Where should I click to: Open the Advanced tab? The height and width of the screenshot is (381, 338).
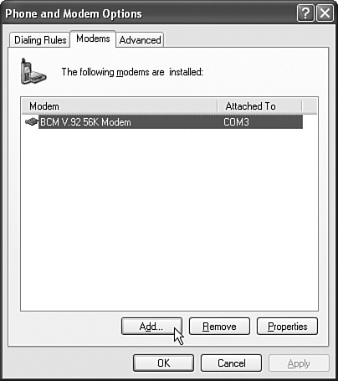point(140,40)
